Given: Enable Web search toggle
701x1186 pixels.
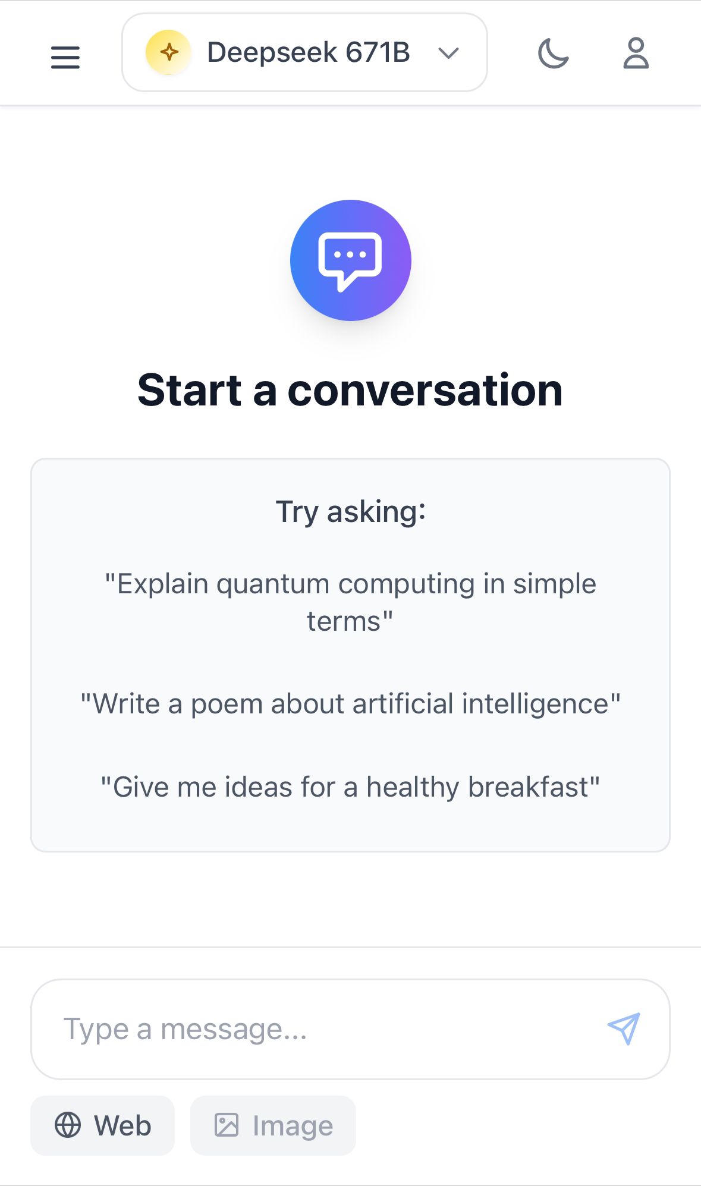Looking at the screenshot, I should coord(102,1125).
